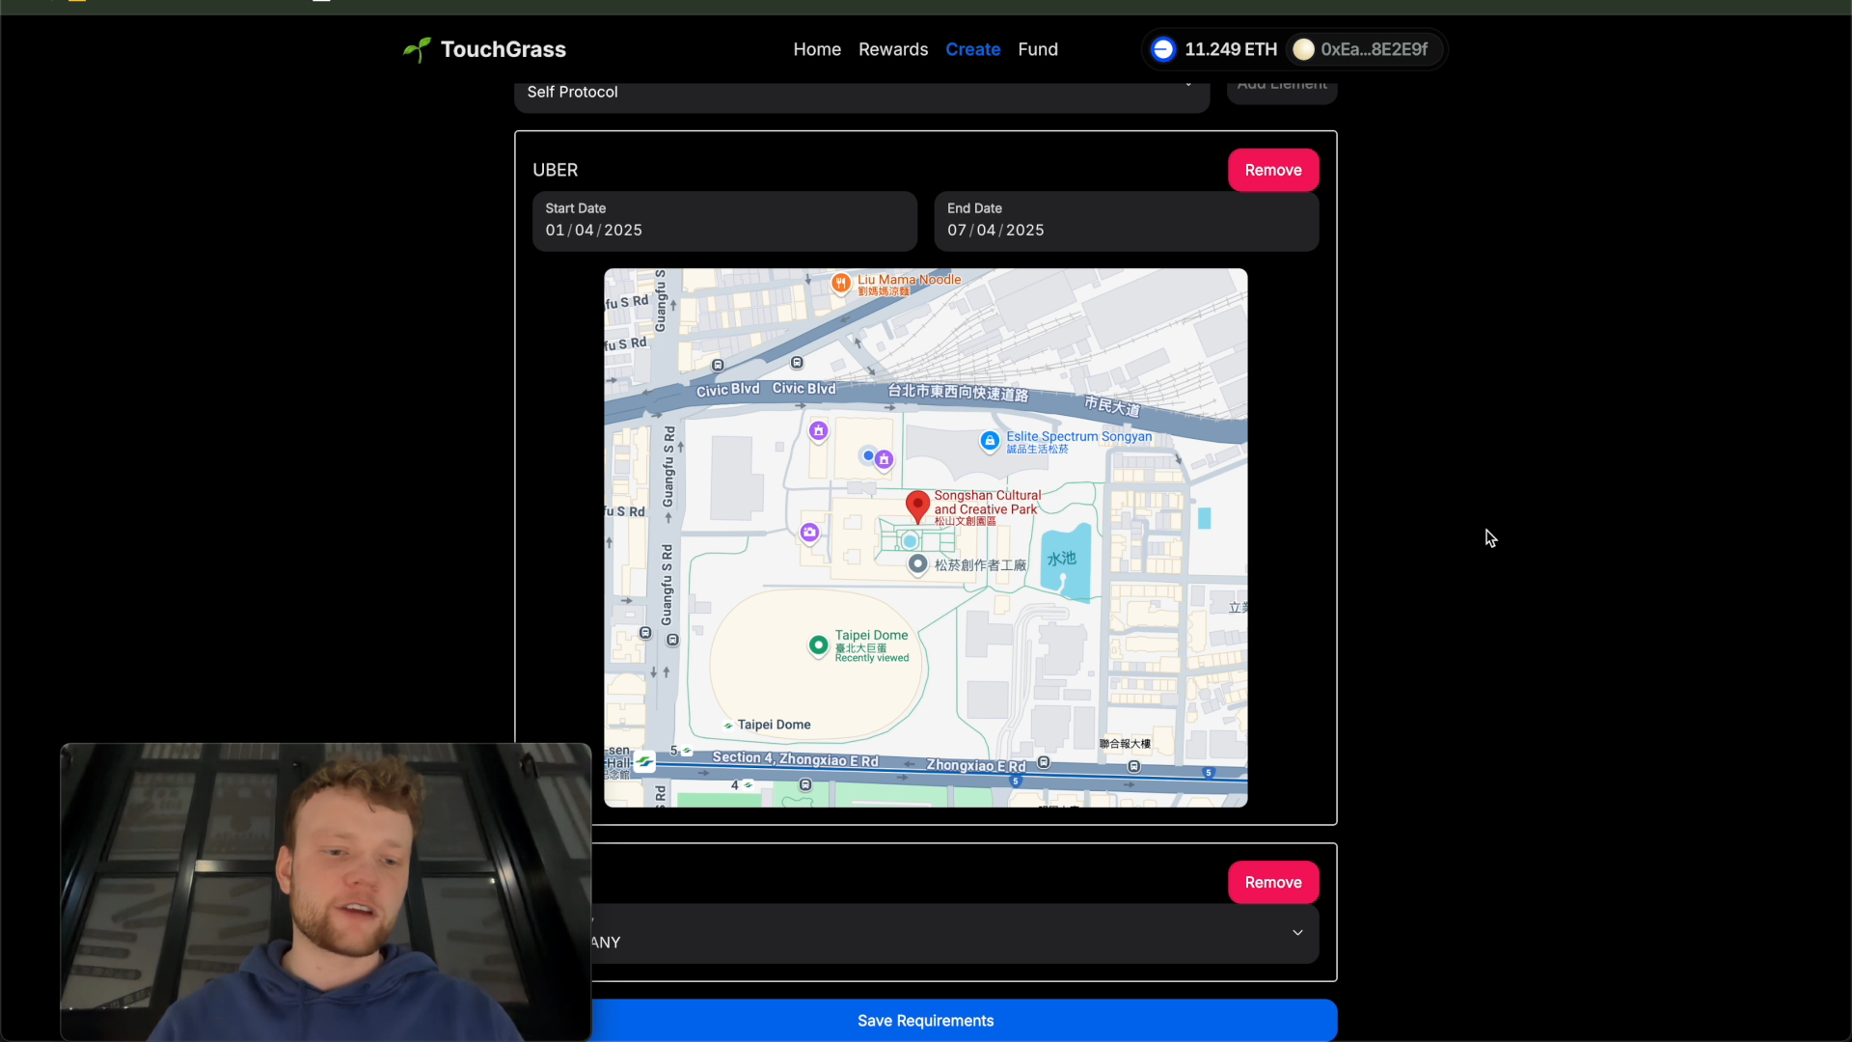Go to the Rewards page

[893, 49]
